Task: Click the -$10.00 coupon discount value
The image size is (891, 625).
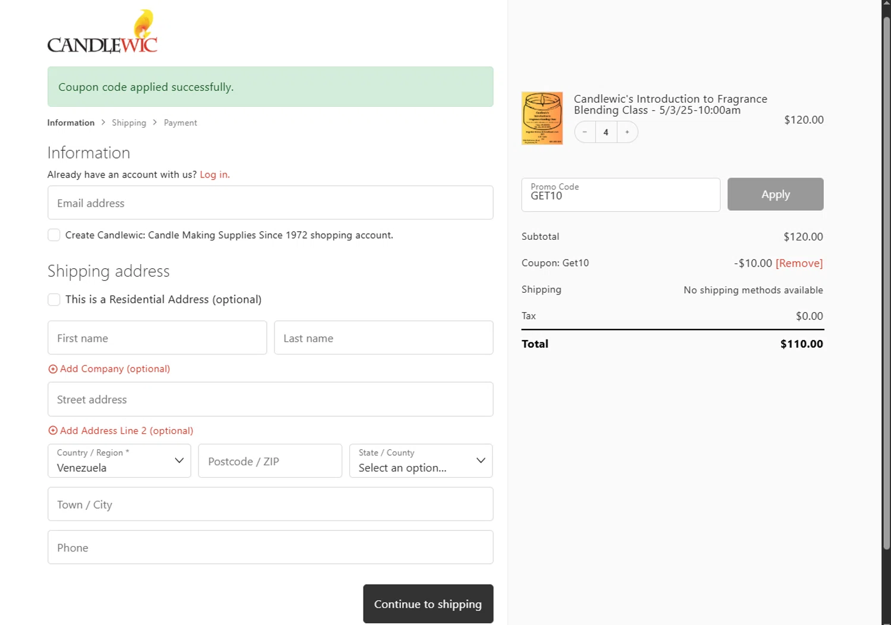Action: [753, 263]
